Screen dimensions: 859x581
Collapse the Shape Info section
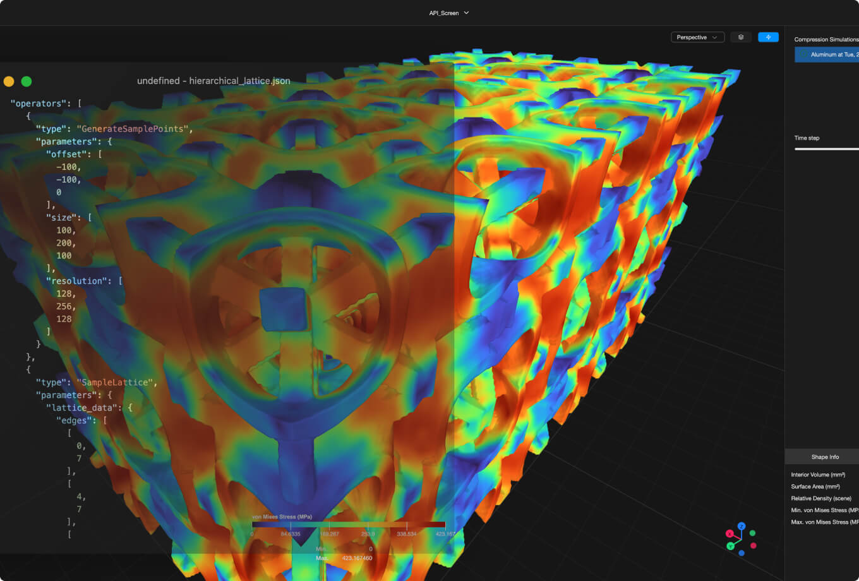click(x=825, y=456)
